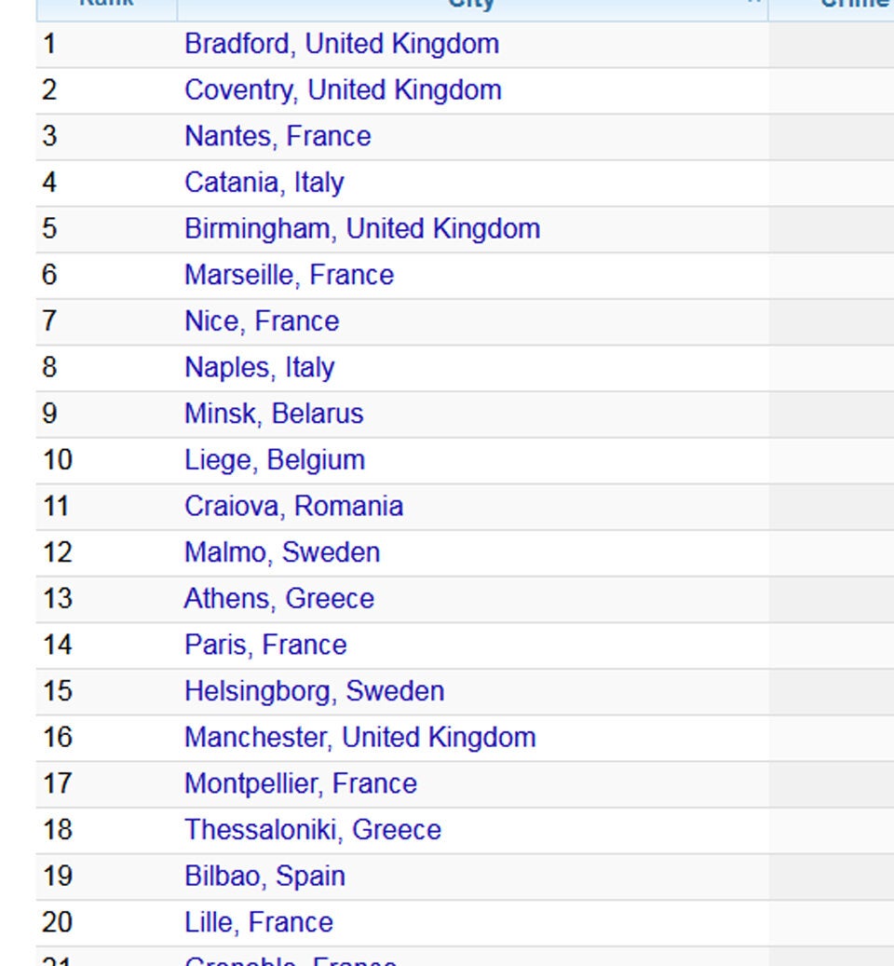This screenshot has width=894, height=966.
Task: Click the Marseille, France link
Action: tap(289, 275)
